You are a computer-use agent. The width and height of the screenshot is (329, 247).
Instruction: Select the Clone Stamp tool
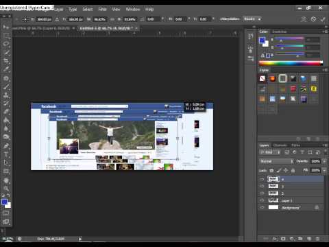pos(6,95)
